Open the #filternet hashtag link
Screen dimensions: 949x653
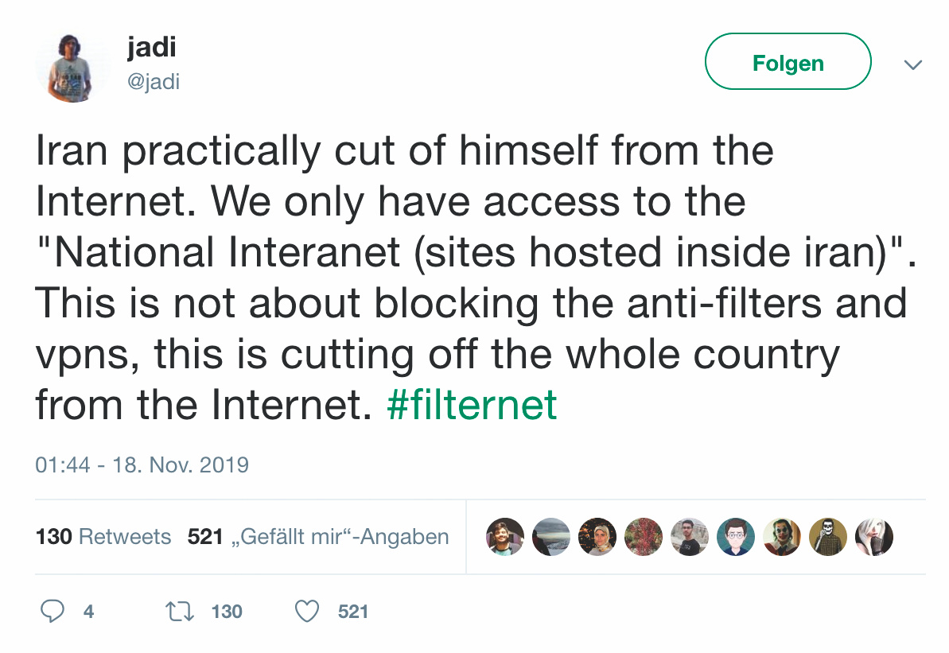pyautogui.click(x=472, y=406)
